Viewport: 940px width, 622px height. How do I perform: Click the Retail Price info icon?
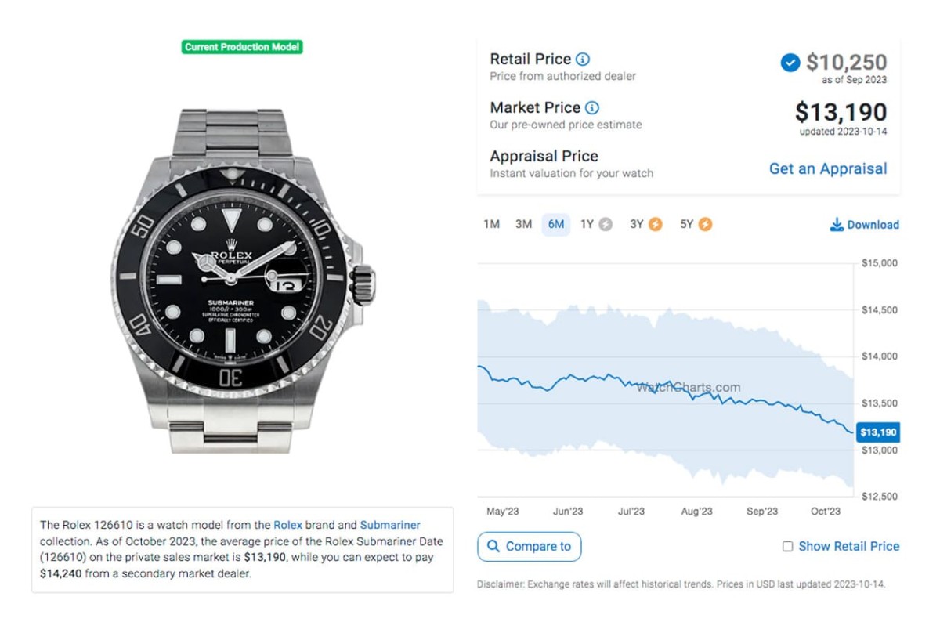click(583, 59)
